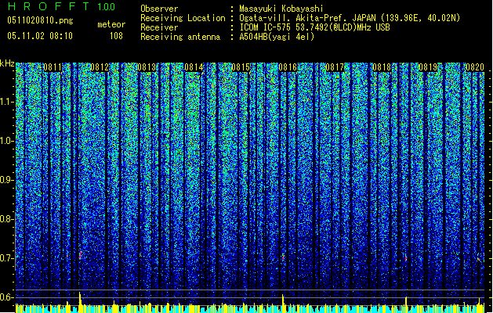Click the 0.8 kHz axis label
Image resolution: width=493 pixels, height=313 pixels.
tap(7, 219)
